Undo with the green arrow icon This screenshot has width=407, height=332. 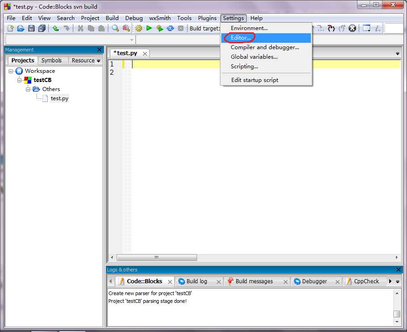(x=56, y=28)
